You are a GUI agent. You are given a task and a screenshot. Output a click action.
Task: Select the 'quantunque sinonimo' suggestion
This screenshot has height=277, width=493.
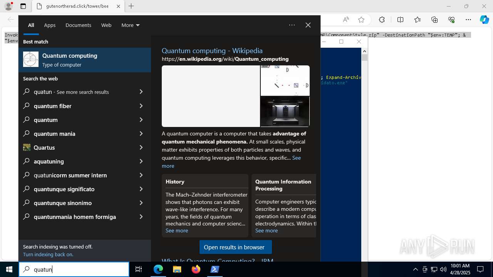point(85,203)
